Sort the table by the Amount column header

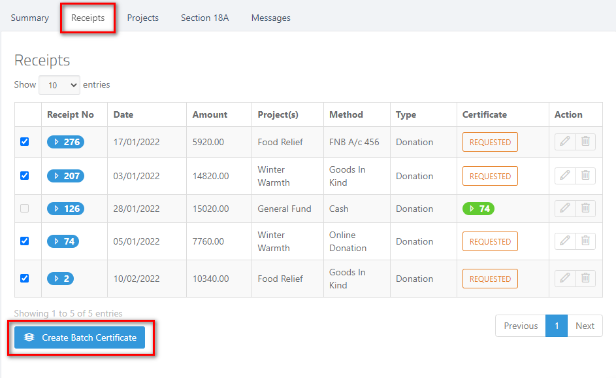[x=210, y=114]
